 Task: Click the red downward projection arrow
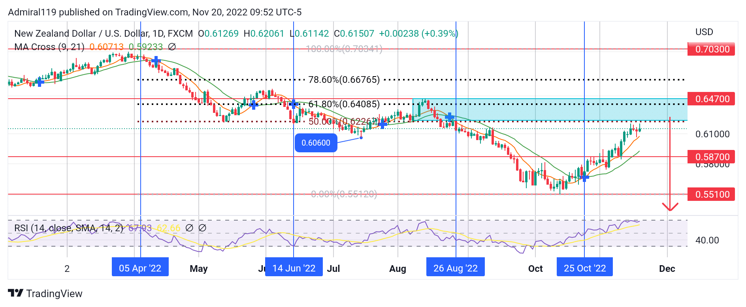coord(670,164)
